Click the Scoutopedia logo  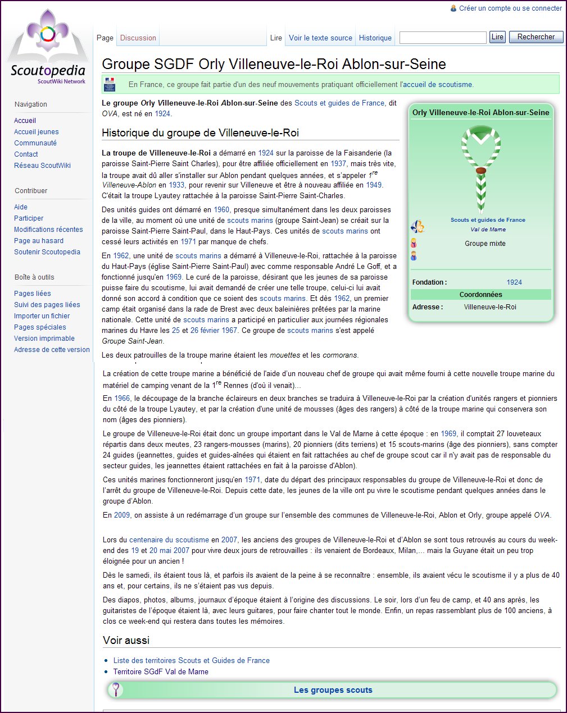tap(48, 48)
